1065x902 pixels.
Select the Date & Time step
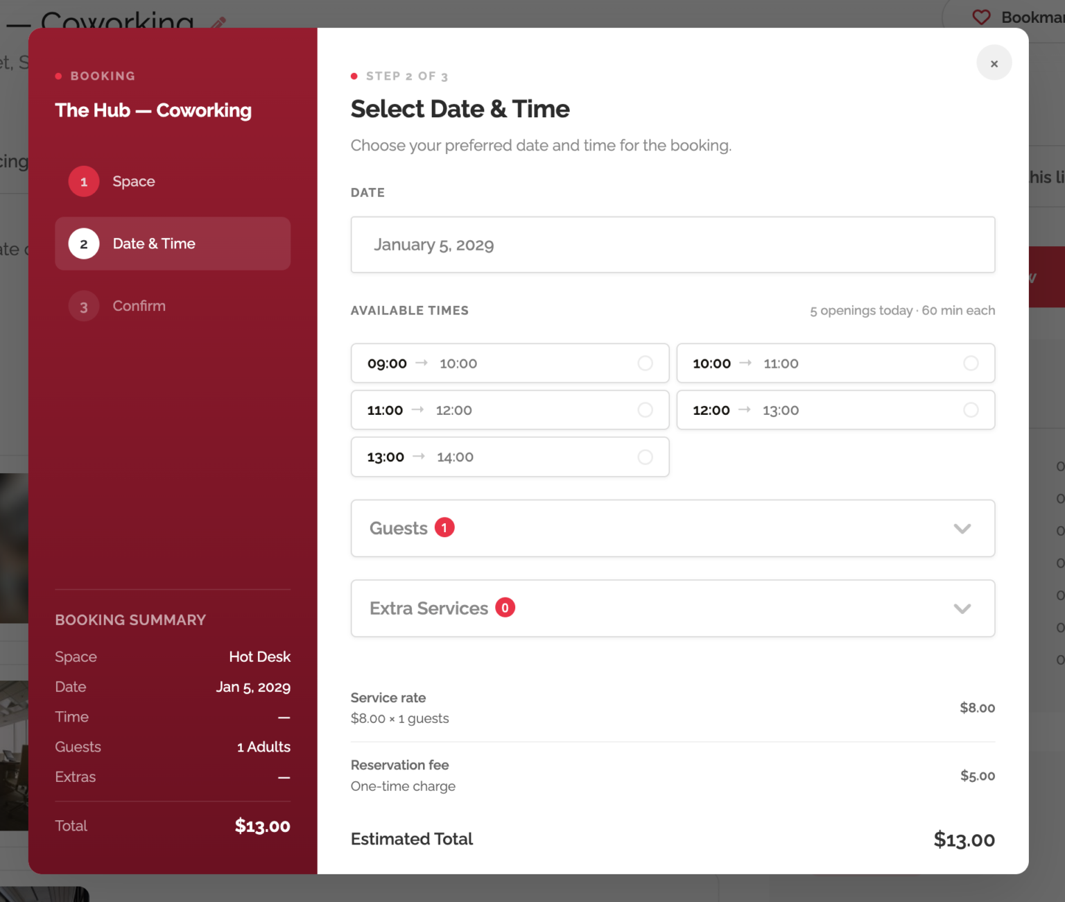click(173, 244)
